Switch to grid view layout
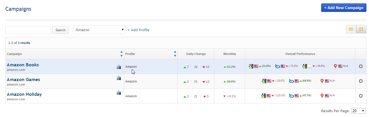 coord(361,29)
